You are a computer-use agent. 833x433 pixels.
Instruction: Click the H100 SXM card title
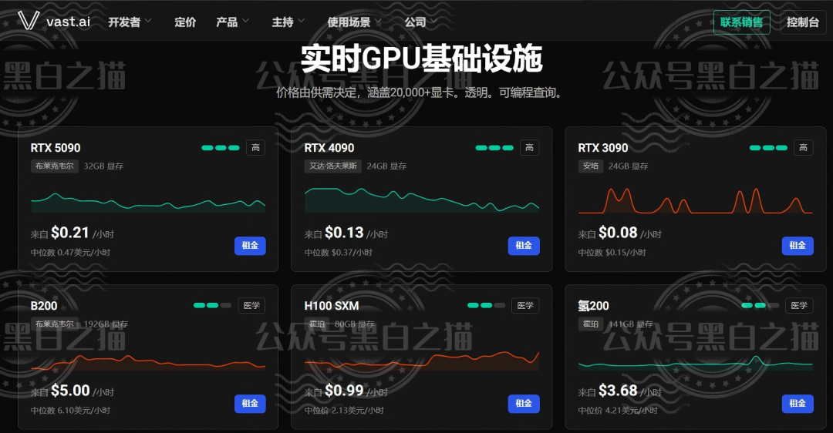[x=332, y=306]
